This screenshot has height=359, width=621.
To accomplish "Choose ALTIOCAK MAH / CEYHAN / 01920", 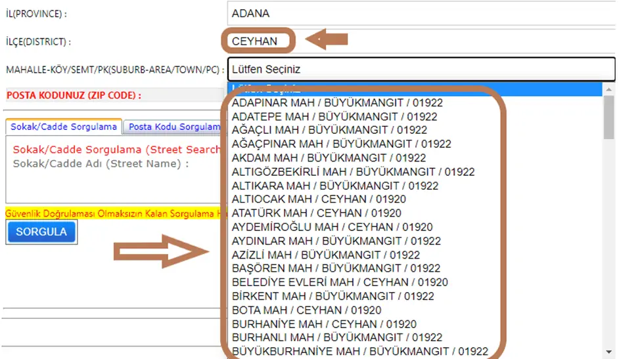I will tap(319, 199).
